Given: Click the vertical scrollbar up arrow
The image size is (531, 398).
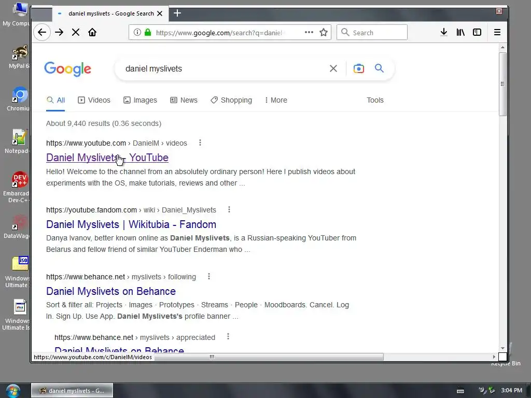Looking at the screenshot, I should 502,48.
